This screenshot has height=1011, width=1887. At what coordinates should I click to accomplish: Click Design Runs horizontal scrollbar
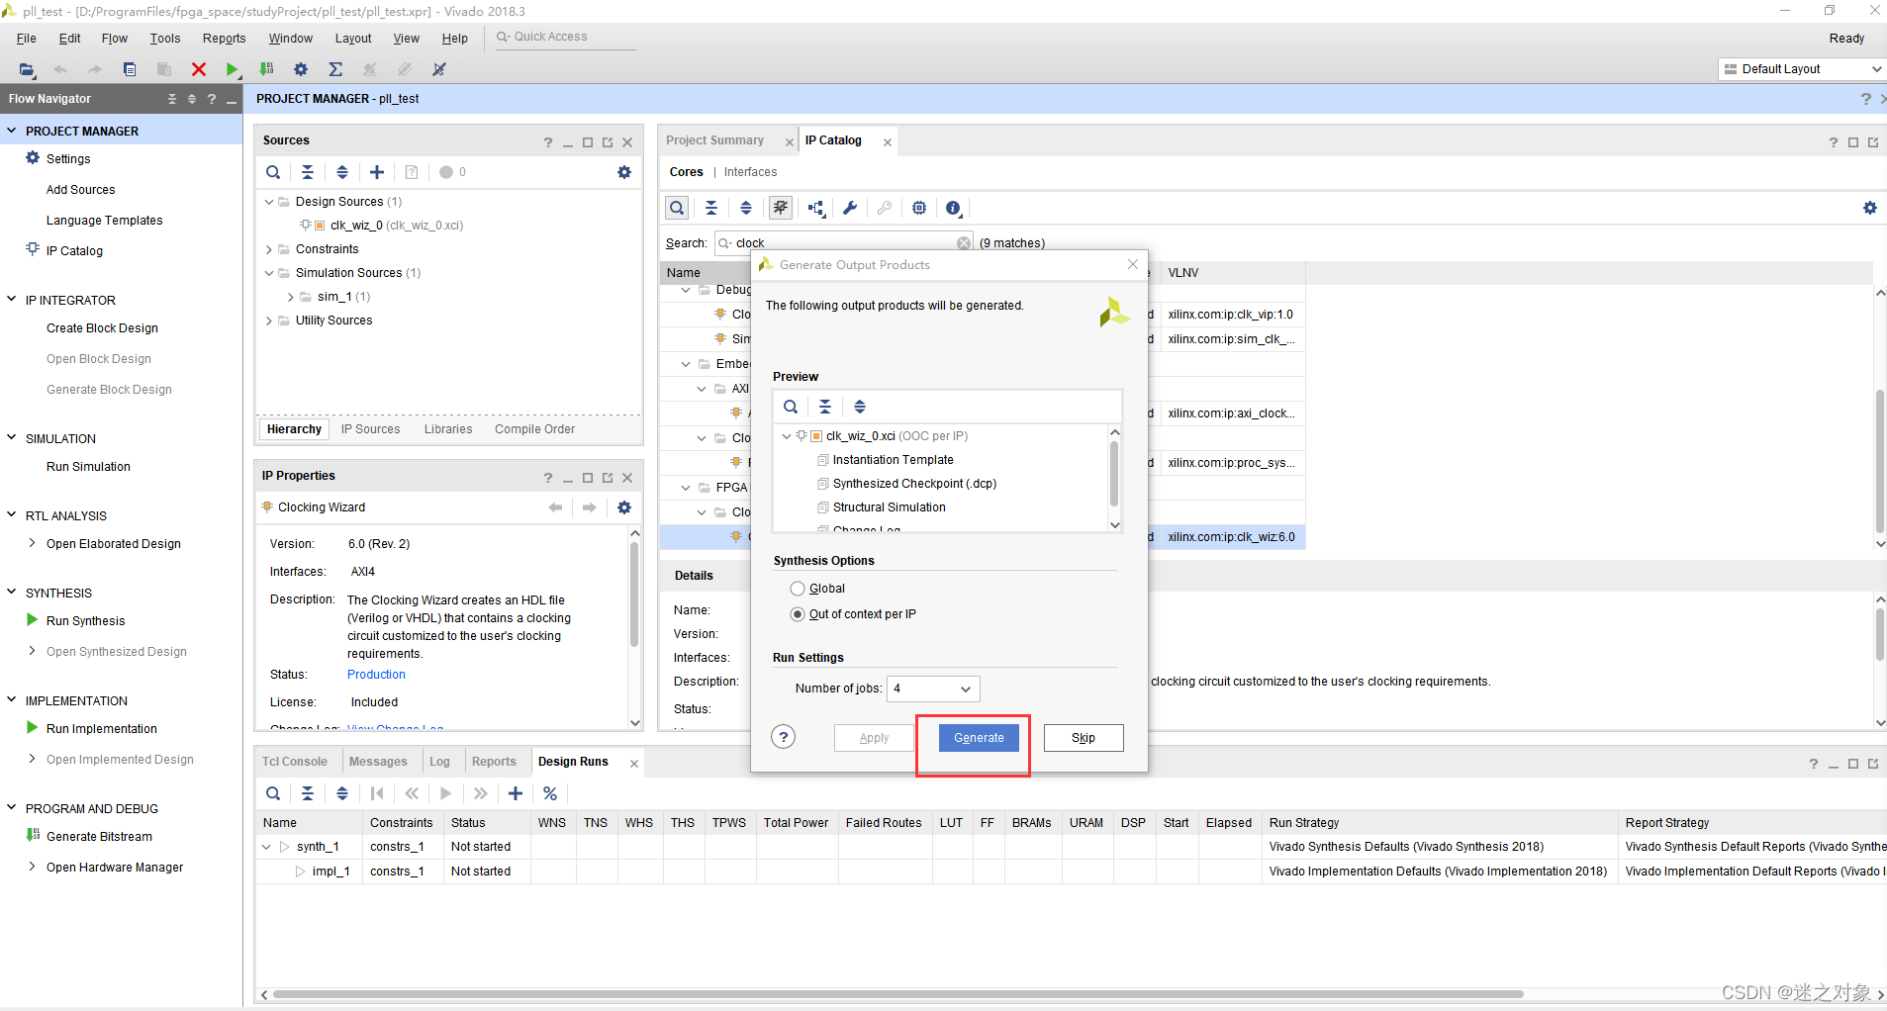(x=898, y=994)
